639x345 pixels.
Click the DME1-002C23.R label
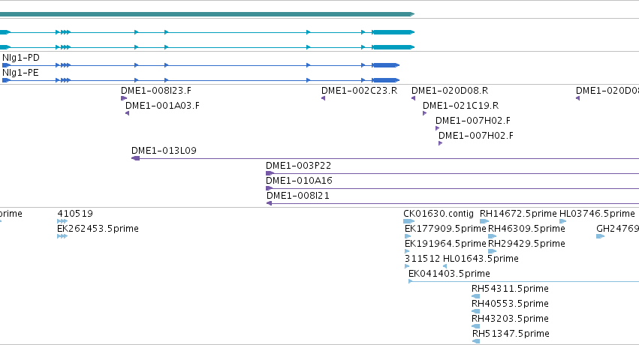[359, 91]
